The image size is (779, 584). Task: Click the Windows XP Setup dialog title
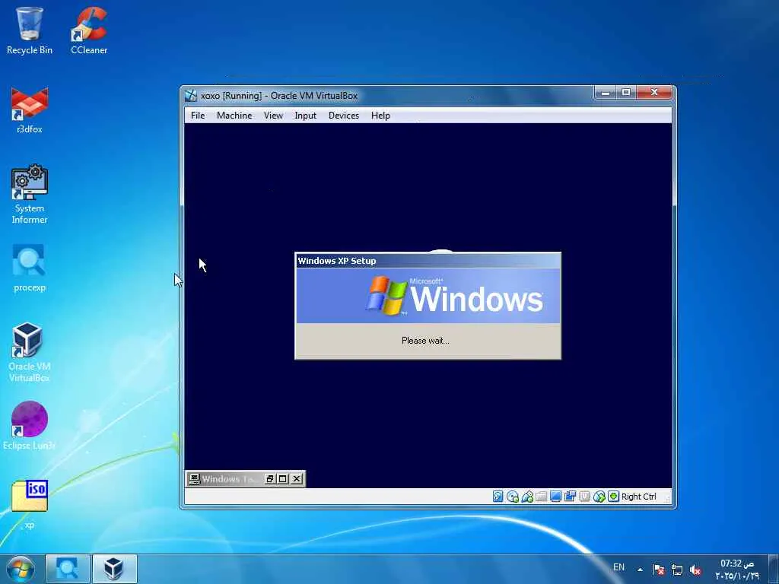(337, 261)
